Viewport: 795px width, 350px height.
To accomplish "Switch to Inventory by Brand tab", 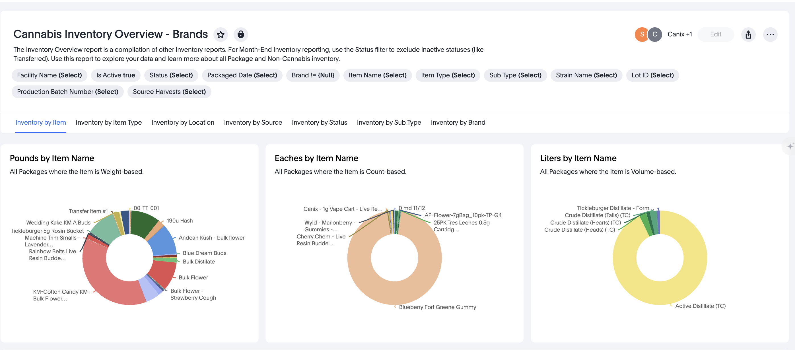I will click(458, 123).
